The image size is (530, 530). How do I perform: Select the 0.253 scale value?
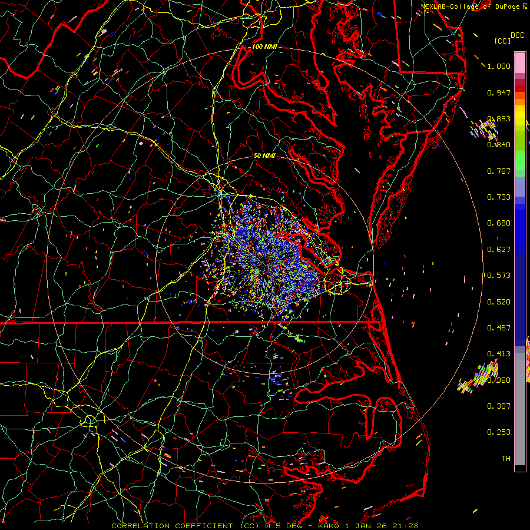499,432
